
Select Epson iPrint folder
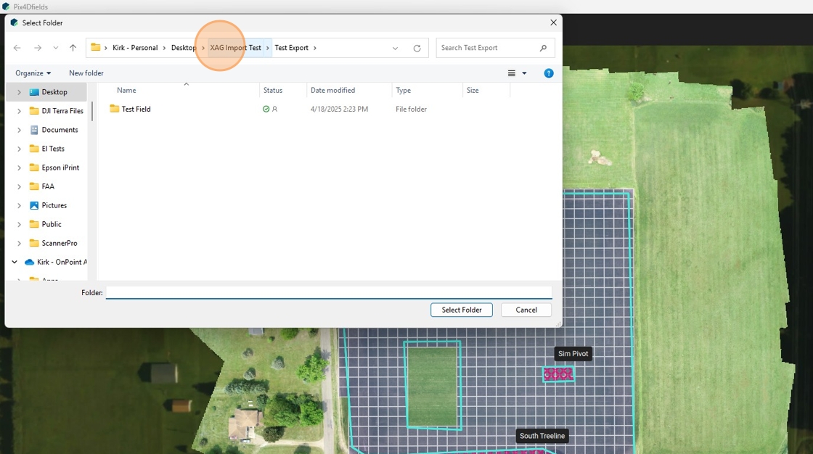pyautogui.click(x=60, y=168)
